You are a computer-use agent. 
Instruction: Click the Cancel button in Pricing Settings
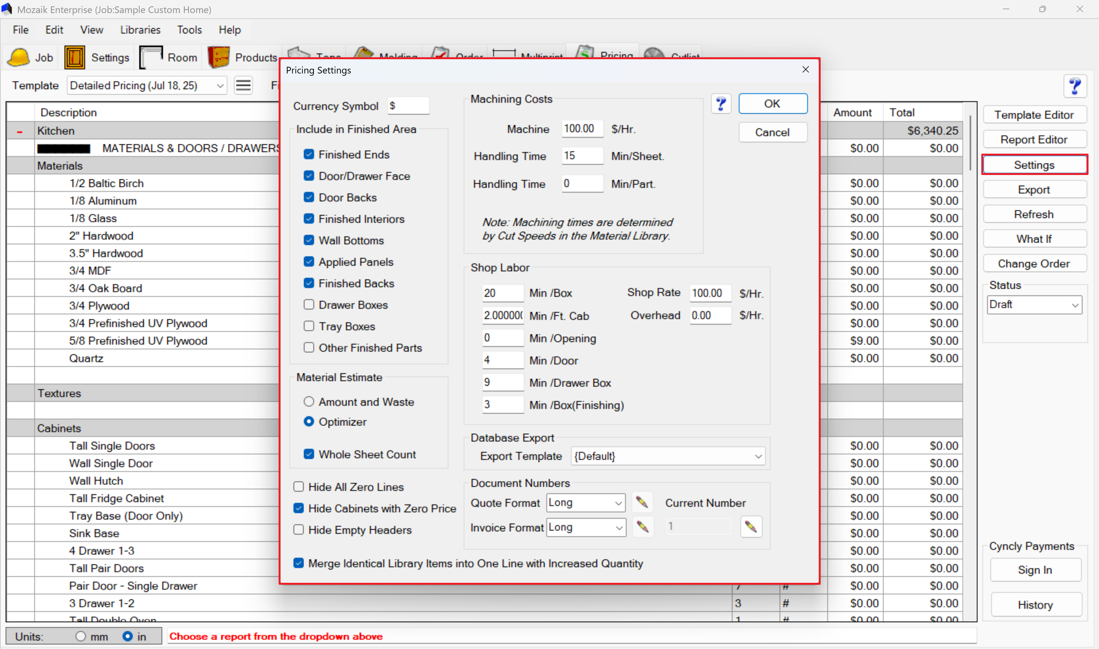click(x=772, y=132)
